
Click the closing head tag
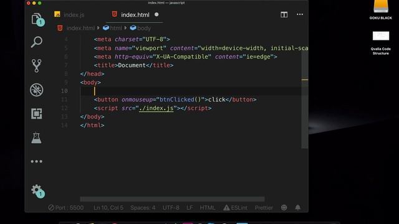click(x=92, y=74)
